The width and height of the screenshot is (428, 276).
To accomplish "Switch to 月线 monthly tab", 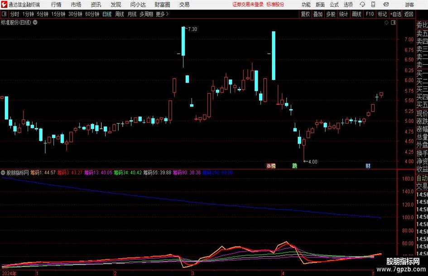I will click(x=132, y=14).
